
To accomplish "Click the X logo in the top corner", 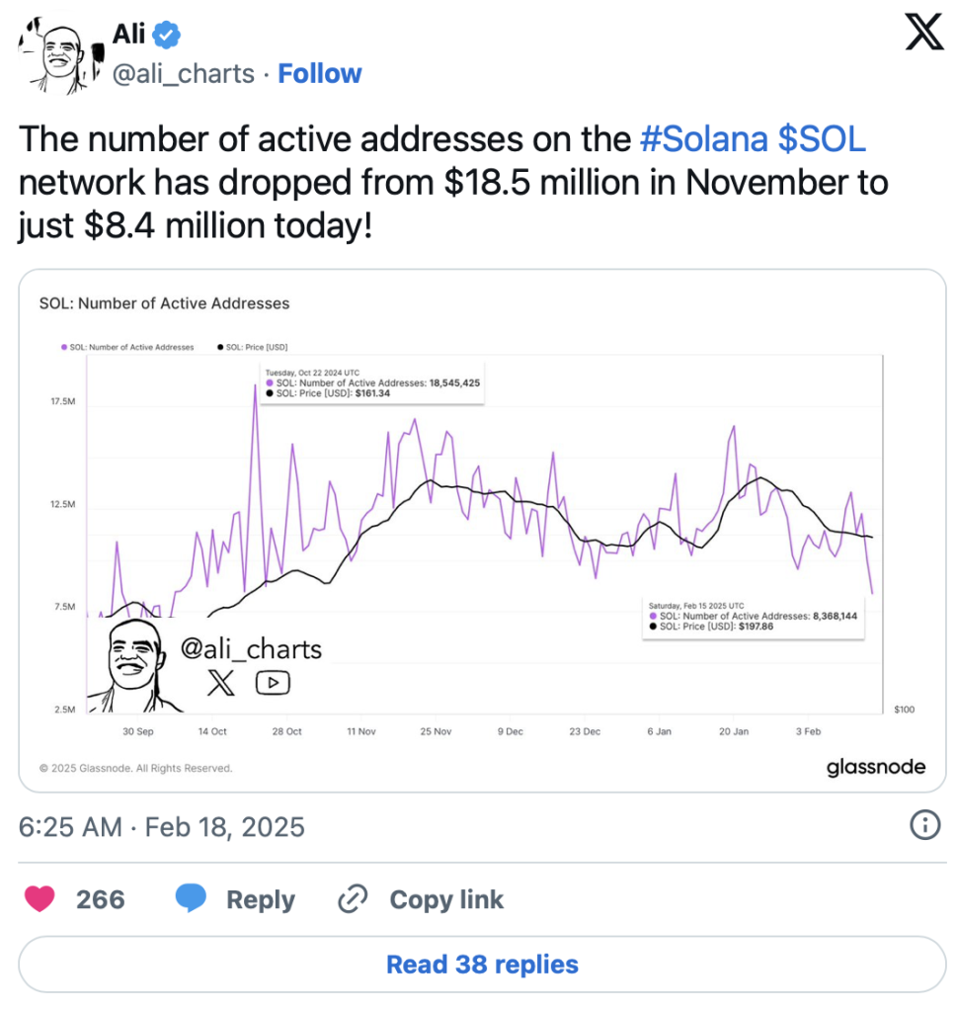I will [x=924, y=35].
